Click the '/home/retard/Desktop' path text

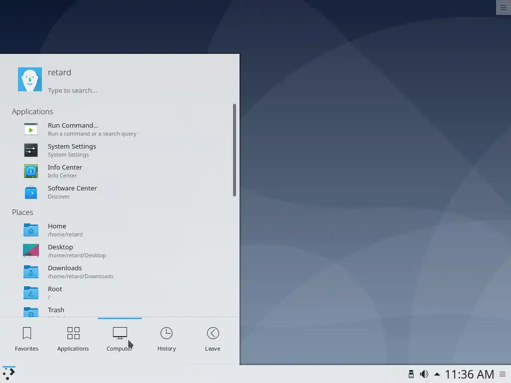[77, 255]
